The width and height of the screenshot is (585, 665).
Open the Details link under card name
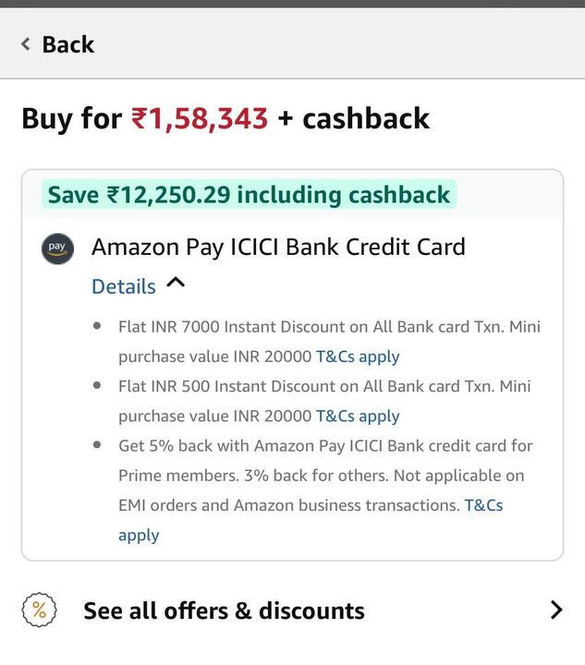point(123,286)
